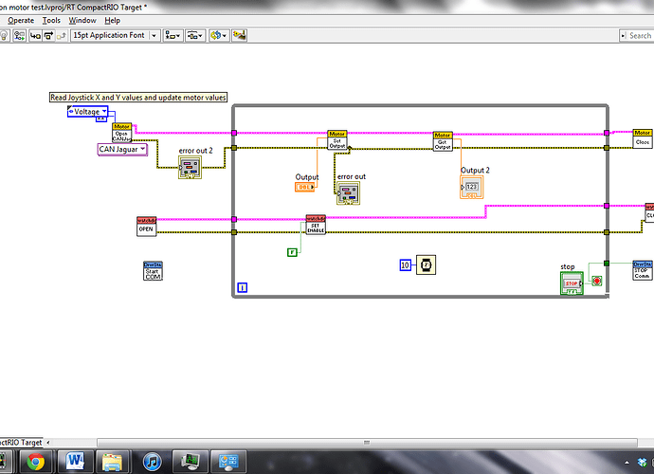Select the Wait (ms) timer function
The width and height of the screenshot is (654, 474).
[426, 264]
